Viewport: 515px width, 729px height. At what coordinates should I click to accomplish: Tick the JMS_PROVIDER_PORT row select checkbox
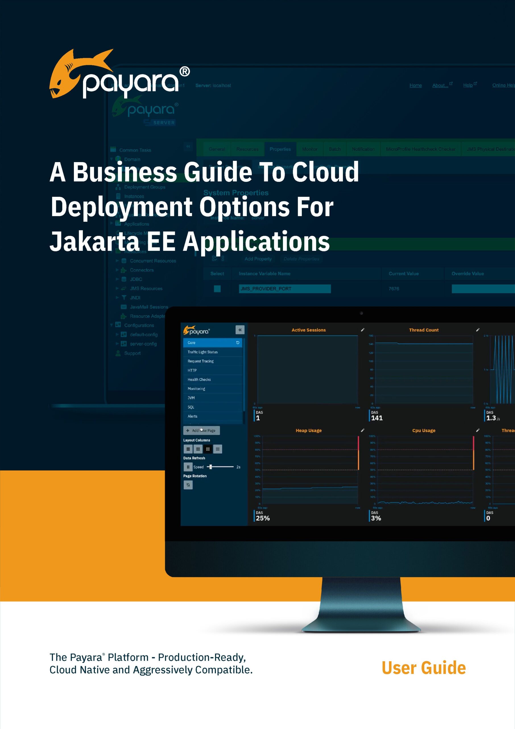217,289
